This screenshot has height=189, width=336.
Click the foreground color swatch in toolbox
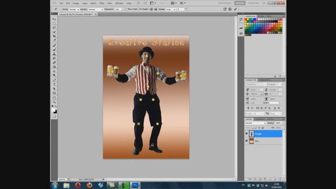click(54, 110)
